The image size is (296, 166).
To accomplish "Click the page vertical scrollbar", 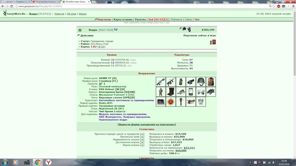I will click(294, 43).
